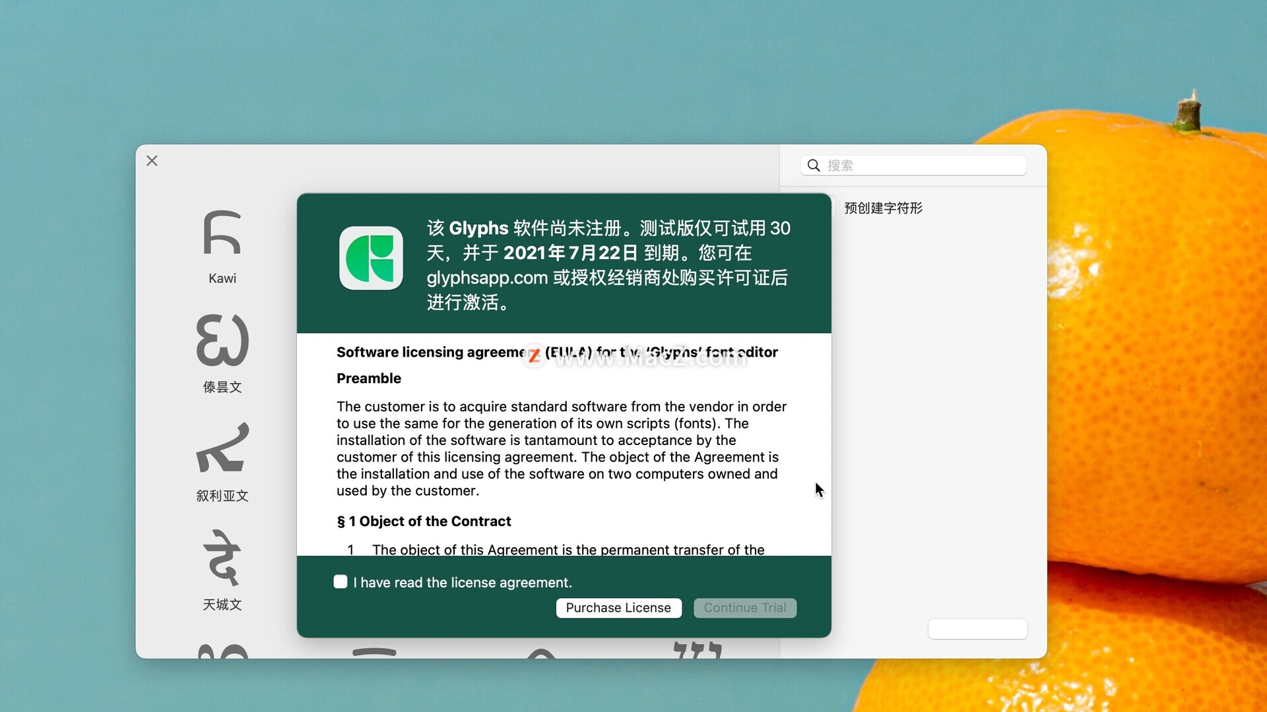
Task: Click the Kawi label text
Action: point(222,278)
